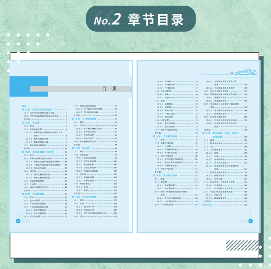Open chapter 第20章 汽车制动系统

(x=175, y=176)
